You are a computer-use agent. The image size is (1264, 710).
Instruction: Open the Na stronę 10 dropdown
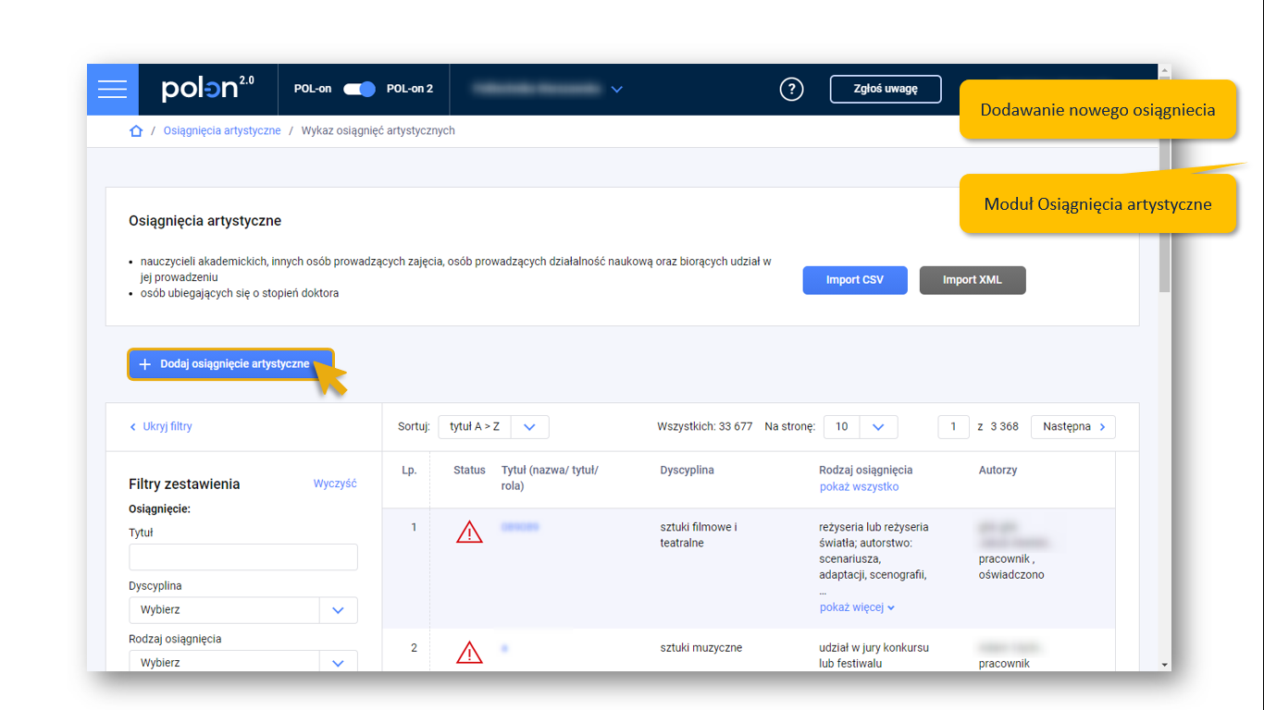861,426
